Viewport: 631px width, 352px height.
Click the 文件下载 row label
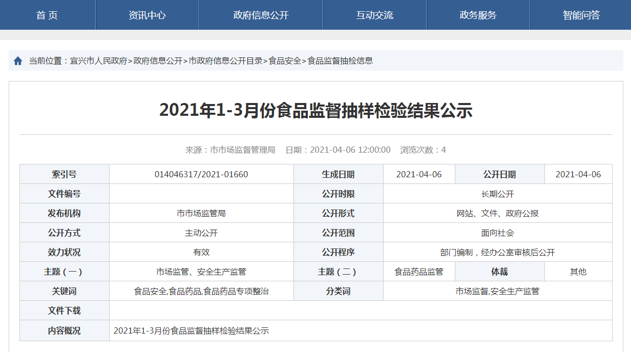(x=64, y=311)
